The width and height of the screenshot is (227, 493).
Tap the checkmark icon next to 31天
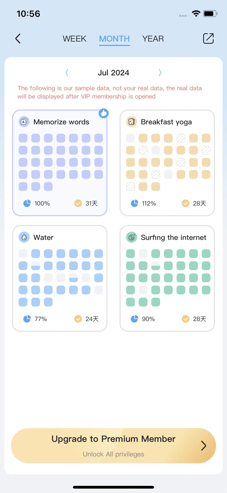coord(78,203)
